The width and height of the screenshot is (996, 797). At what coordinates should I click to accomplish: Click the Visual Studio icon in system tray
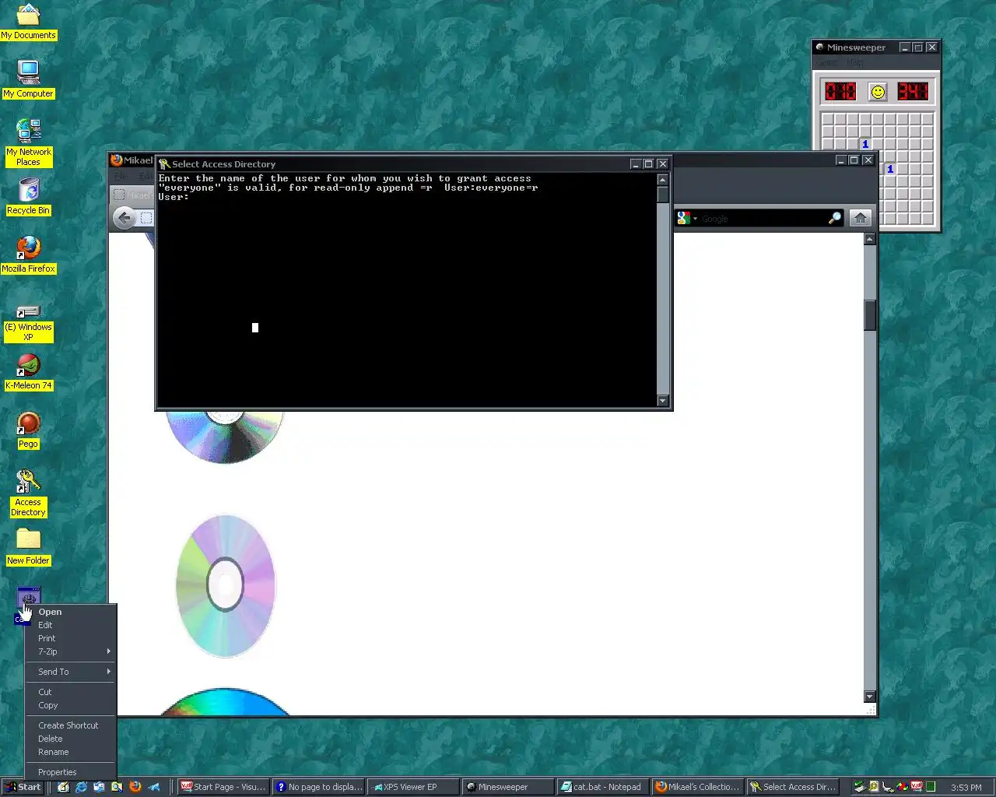coord(916,786)
